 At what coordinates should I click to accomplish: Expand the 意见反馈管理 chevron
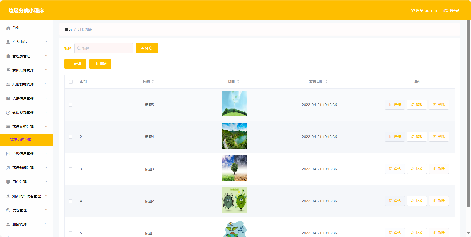coord(46,70)
